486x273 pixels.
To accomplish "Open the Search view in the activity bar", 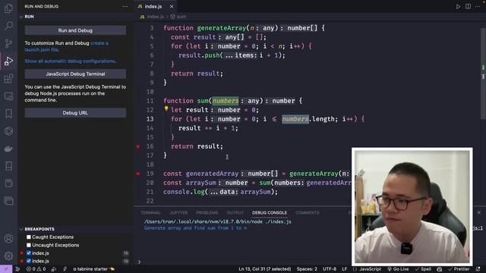I will point(8,25).
